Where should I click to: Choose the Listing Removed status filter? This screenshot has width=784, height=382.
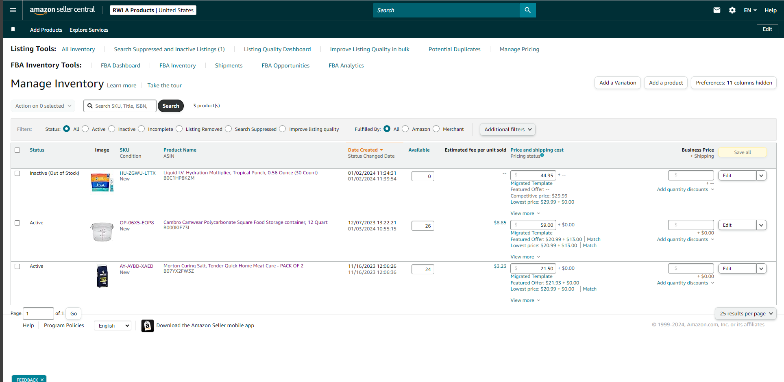(179, 129)
